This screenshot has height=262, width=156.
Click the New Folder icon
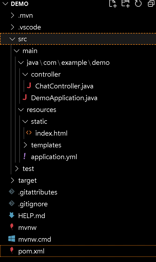pos(125,3)
